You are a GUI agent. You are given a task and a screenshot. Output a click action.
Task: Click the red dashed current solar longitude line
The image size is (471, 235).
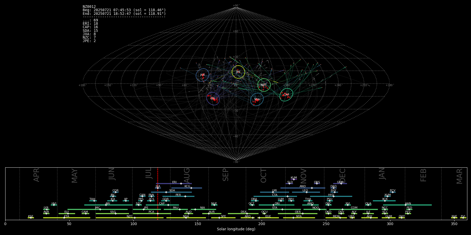point(158,193)
